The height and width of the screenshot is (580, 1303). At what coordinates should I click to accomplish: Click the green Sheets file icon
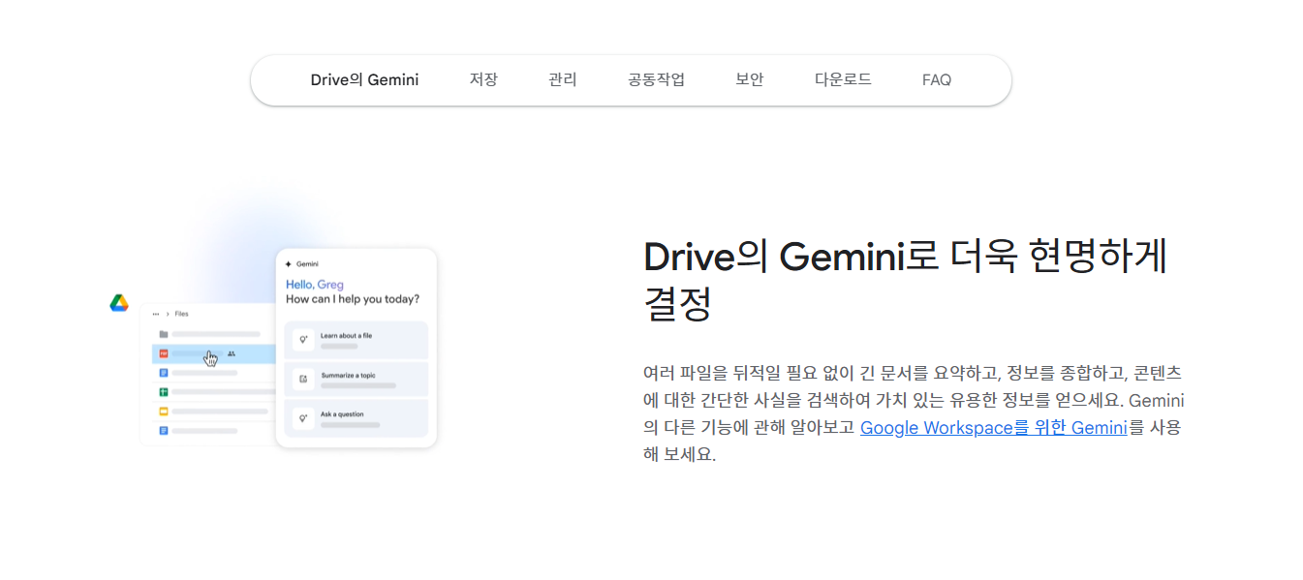[164, 392]
